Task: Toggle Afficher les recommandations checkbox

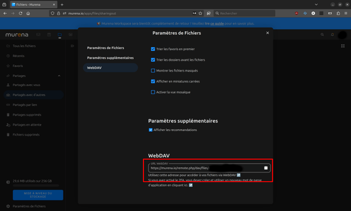Action: coord(151,130)
